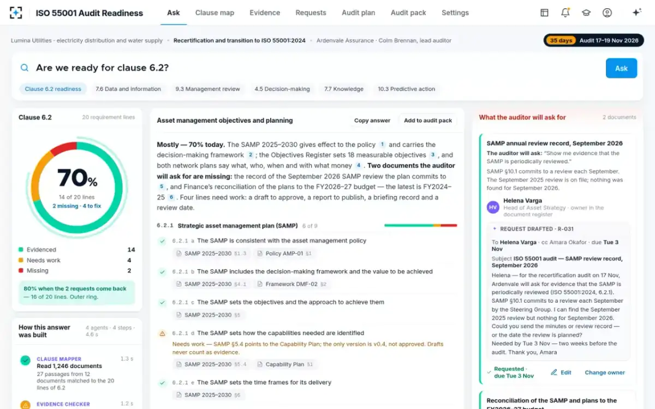
Task: Click the search magnifier icon in question bar
Action: [x=25, y=68]
